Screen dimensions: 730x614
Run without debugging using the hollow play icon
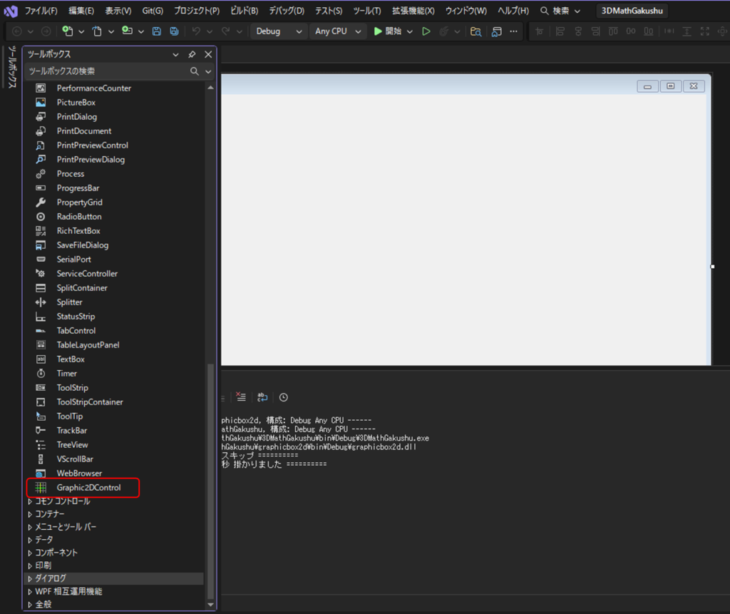click(426, 31)
